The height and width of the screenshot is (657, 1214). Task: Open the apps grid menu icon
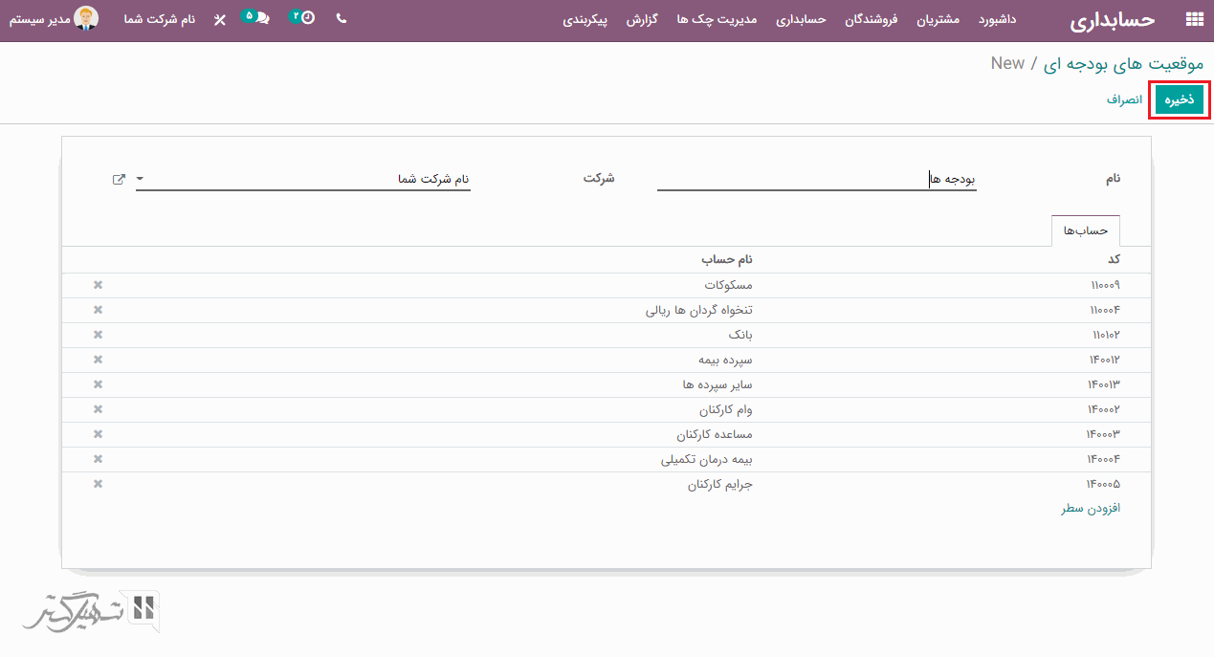click(1193, 19)
